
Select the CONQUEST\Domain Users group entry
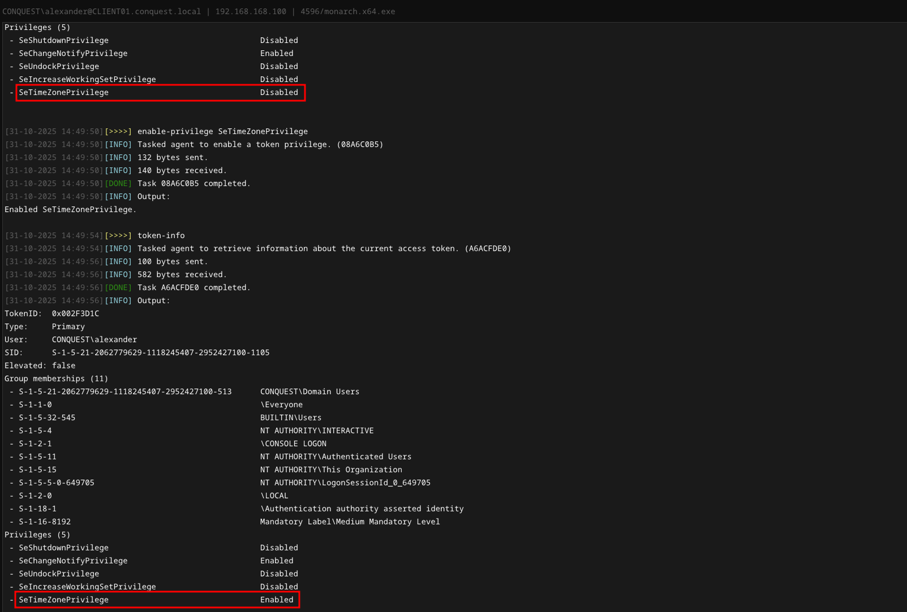(310, 391)
